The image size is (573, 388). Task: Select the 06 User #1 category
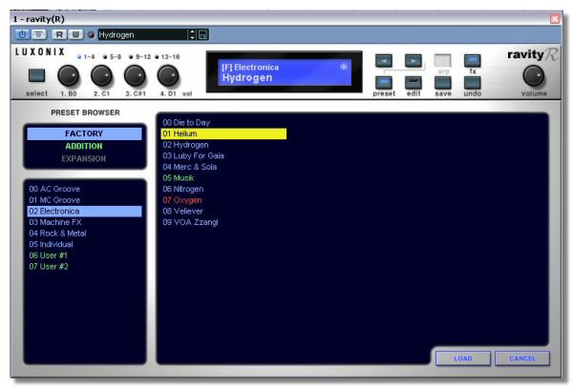point(84,255)
